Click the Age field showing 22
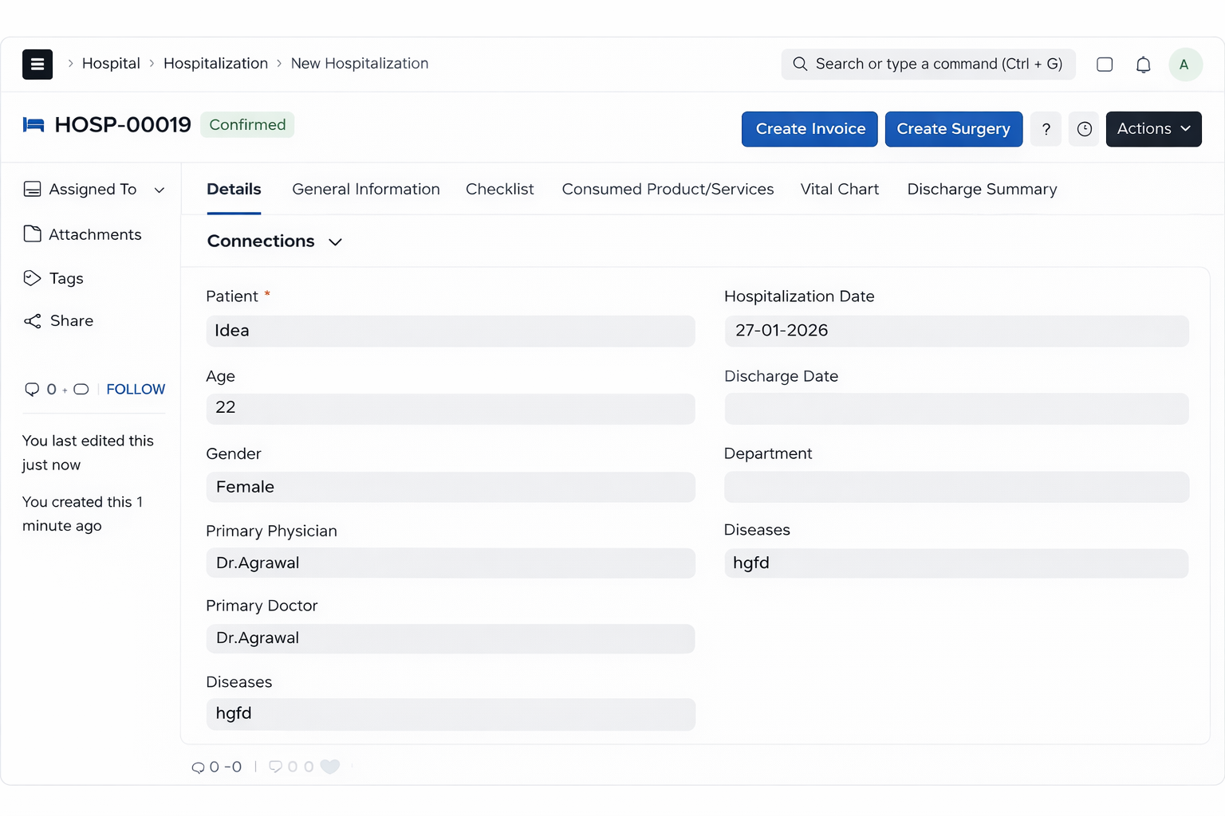1225x816 pixels. tap(451, 408)
